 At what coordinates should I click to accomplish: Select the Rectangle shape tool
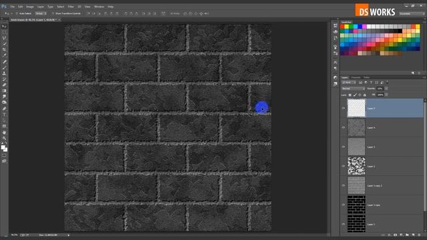tap(4, 126)
